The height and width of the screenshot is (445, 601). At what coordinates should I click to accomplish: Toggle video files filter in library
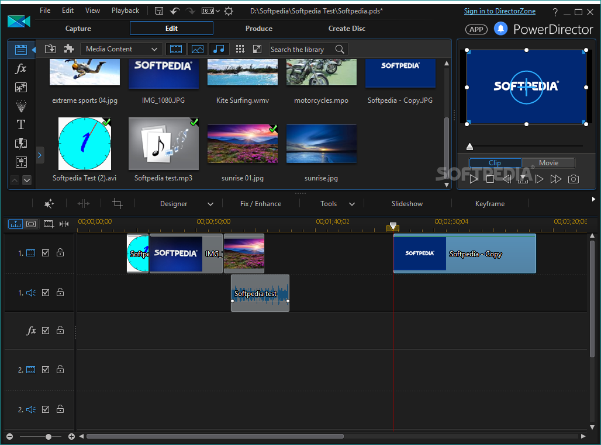tap(176, 49)
